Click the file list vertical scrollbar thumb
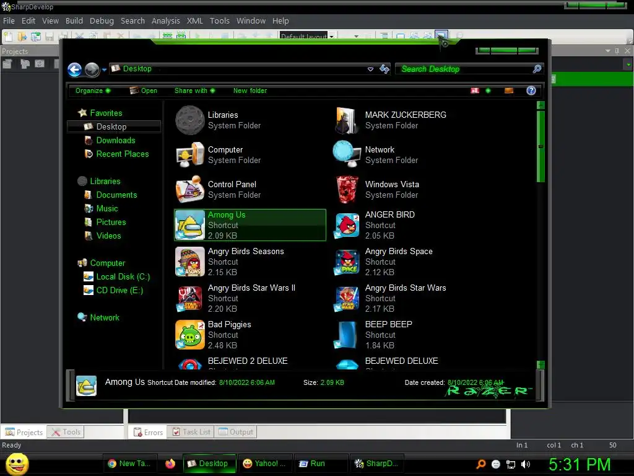Screen dimensions: 634x476 tap(541, 146)
